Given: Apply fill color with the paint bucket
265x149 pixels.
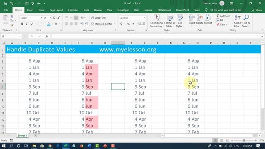Looking at the screenshot, I should click(49, 24).
